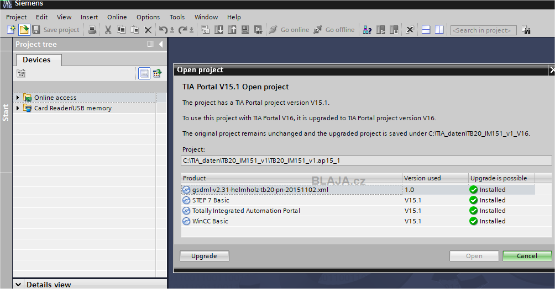Click the Undo arrow icon
The image size is (555, 289).
pyautogui.click(x=163, y=30)
